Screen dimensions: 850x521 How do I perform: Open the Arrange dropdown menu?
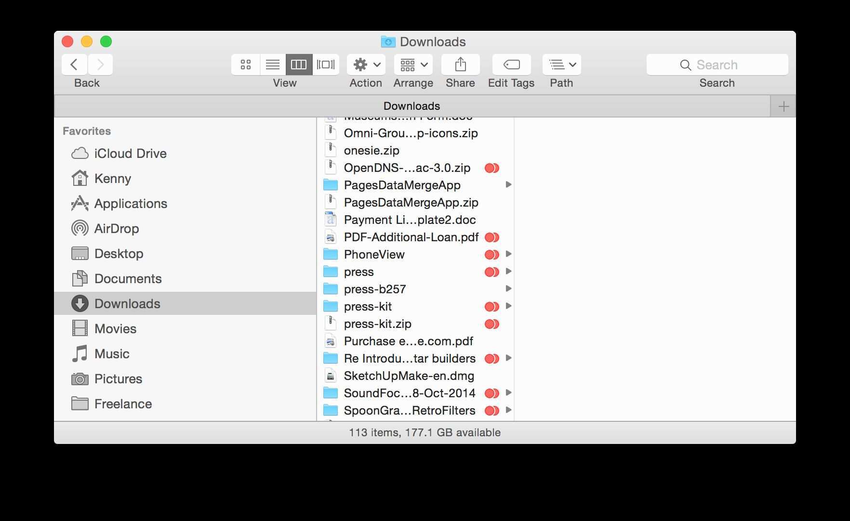pyautogui.click(x=413, y=65)
